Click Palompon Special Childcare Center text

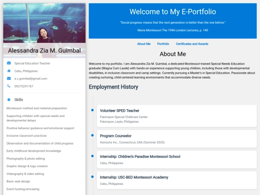(x=124, y=117)
